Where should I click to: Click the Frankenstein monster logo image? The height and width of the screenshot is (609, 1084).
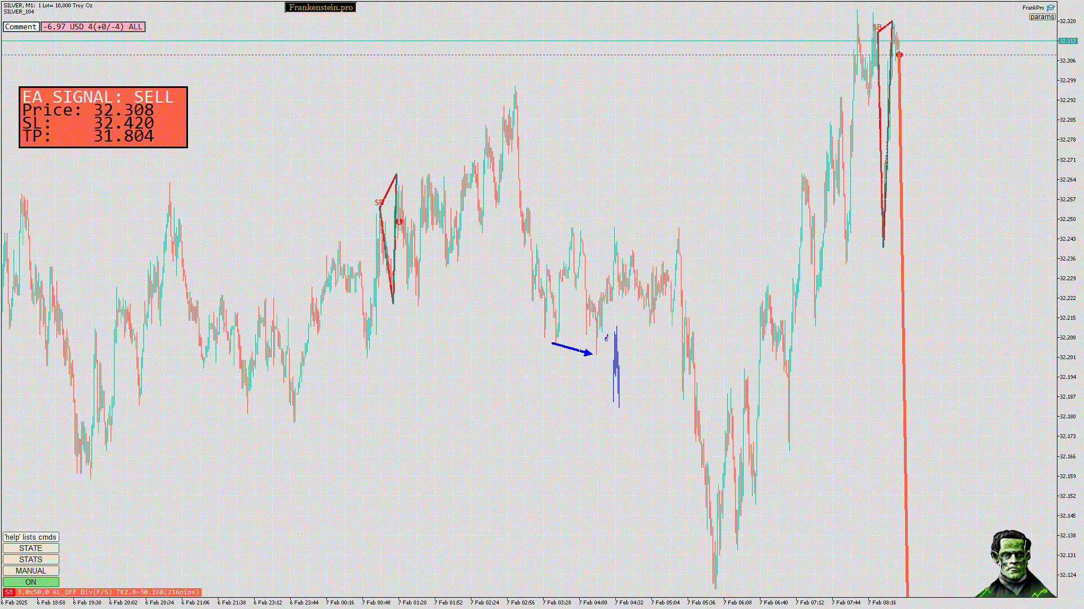[x=1014, y=563]
